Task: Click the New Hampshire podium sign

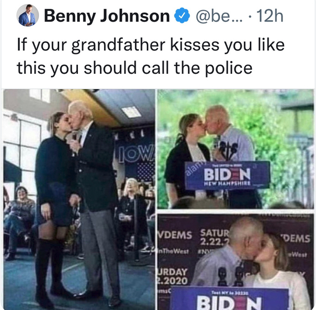Action: (227, 175)
